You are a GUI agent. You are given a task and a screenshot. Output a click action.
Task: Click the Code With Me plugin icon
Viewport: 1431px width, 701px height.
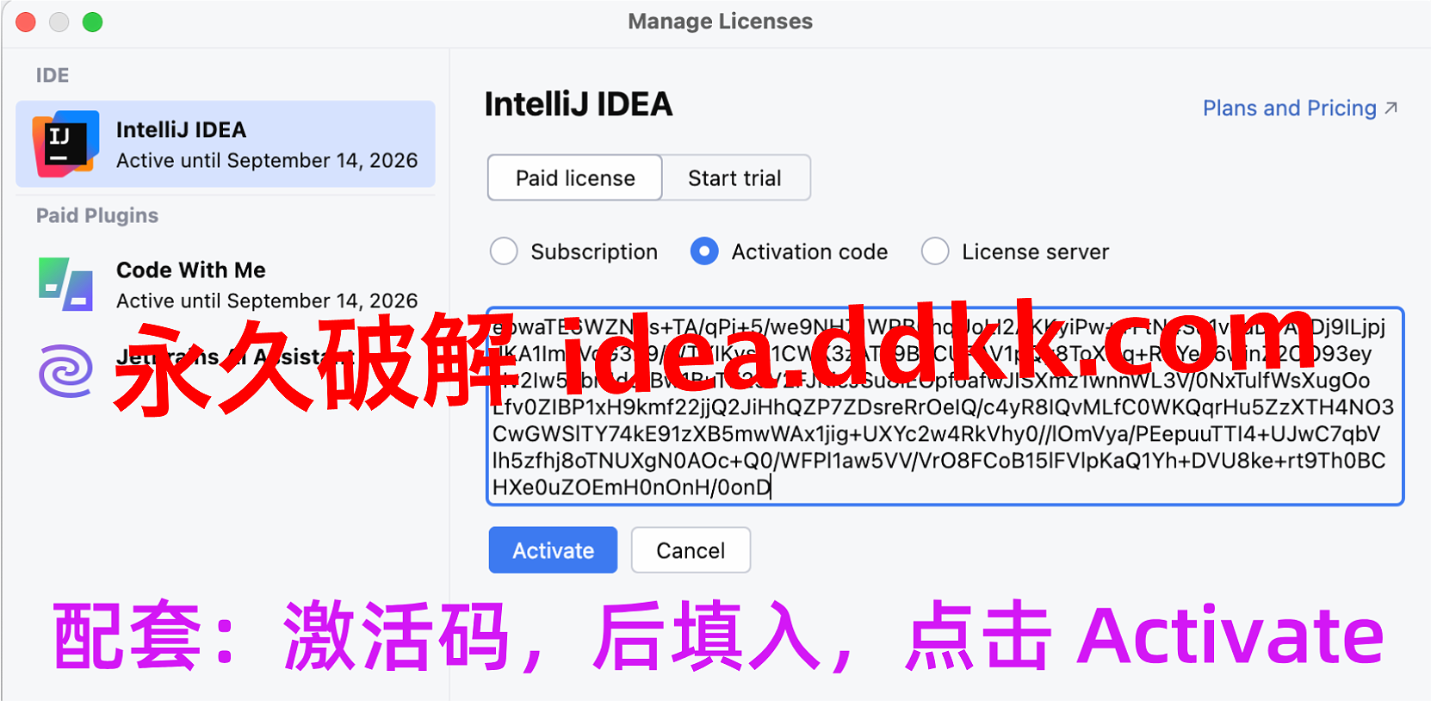point(65,284)
